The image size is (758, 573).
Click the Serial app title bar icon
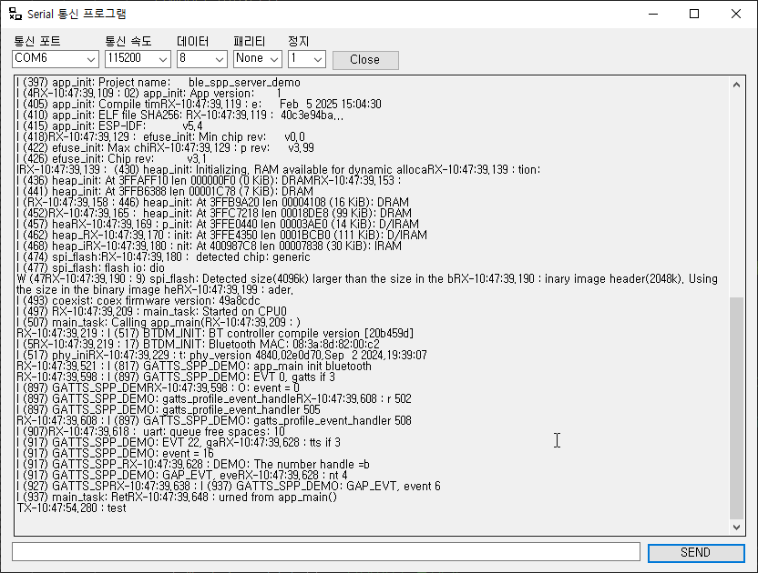15,14
